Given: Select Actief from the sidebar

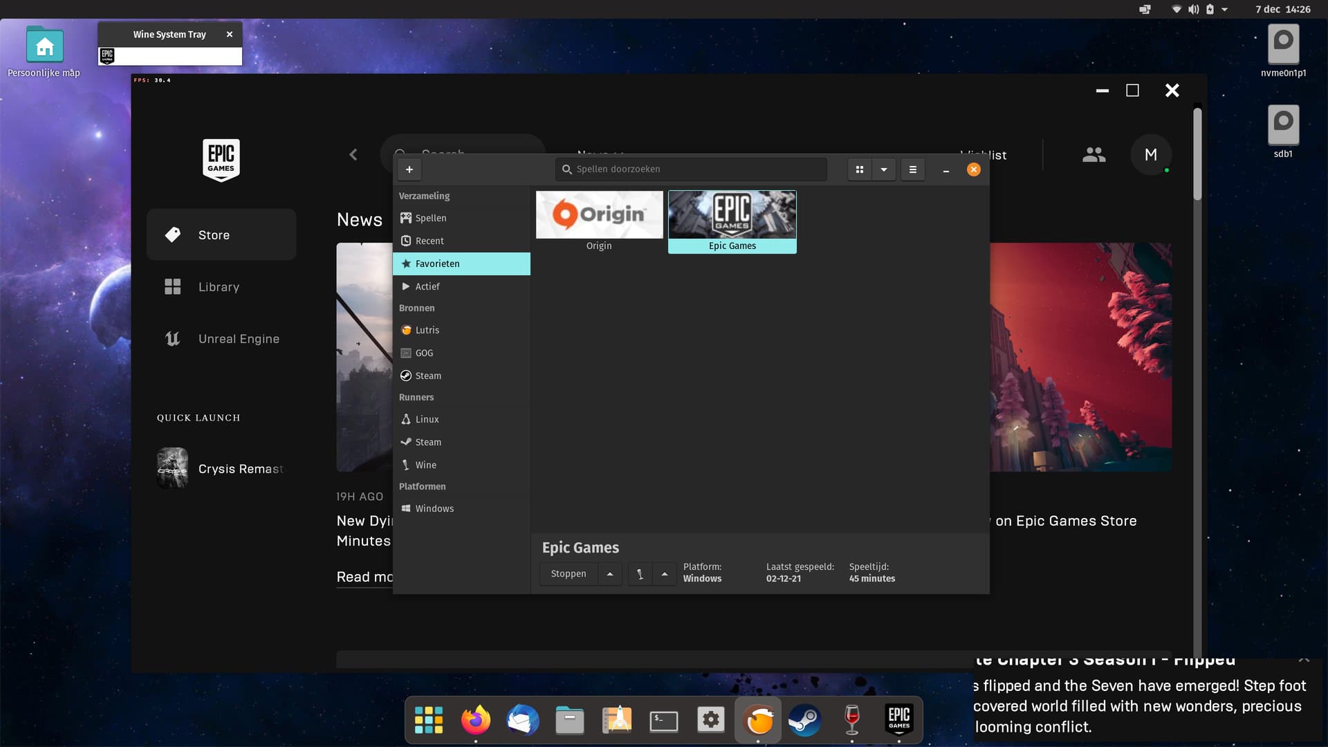Looking at the screenshot, I should coord(427,286).
